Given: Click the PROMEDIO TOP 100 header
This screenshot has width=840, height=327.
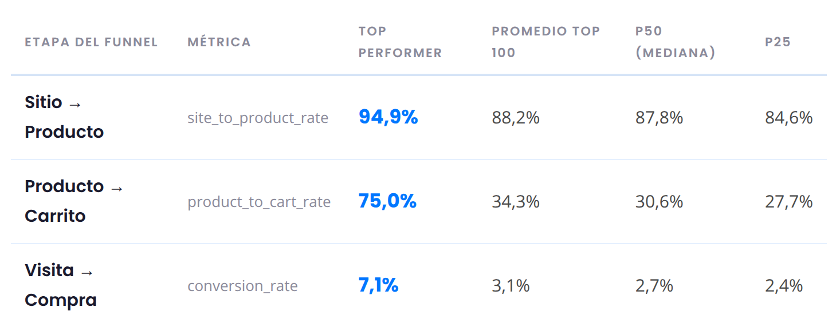Looking at the screenshot, I should pos(545,42).
